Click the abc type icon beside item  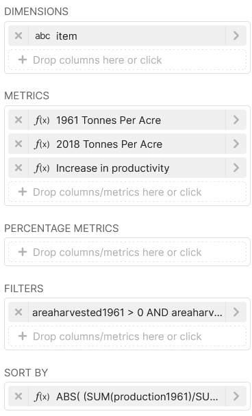pos(42,36)
